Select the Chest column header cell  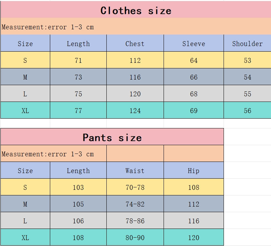135,44
